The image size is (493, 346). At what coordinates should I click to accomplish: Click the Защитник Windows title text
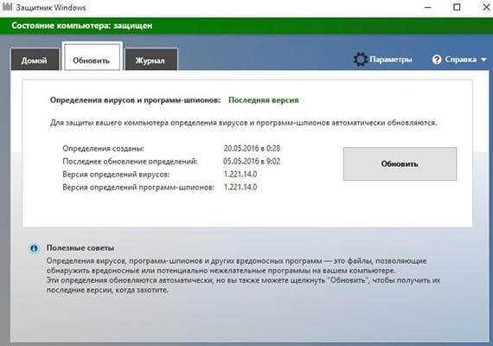(51, 8)
